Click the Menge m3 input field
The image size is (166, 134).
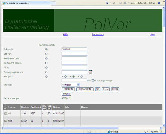[x=74, y=80]
